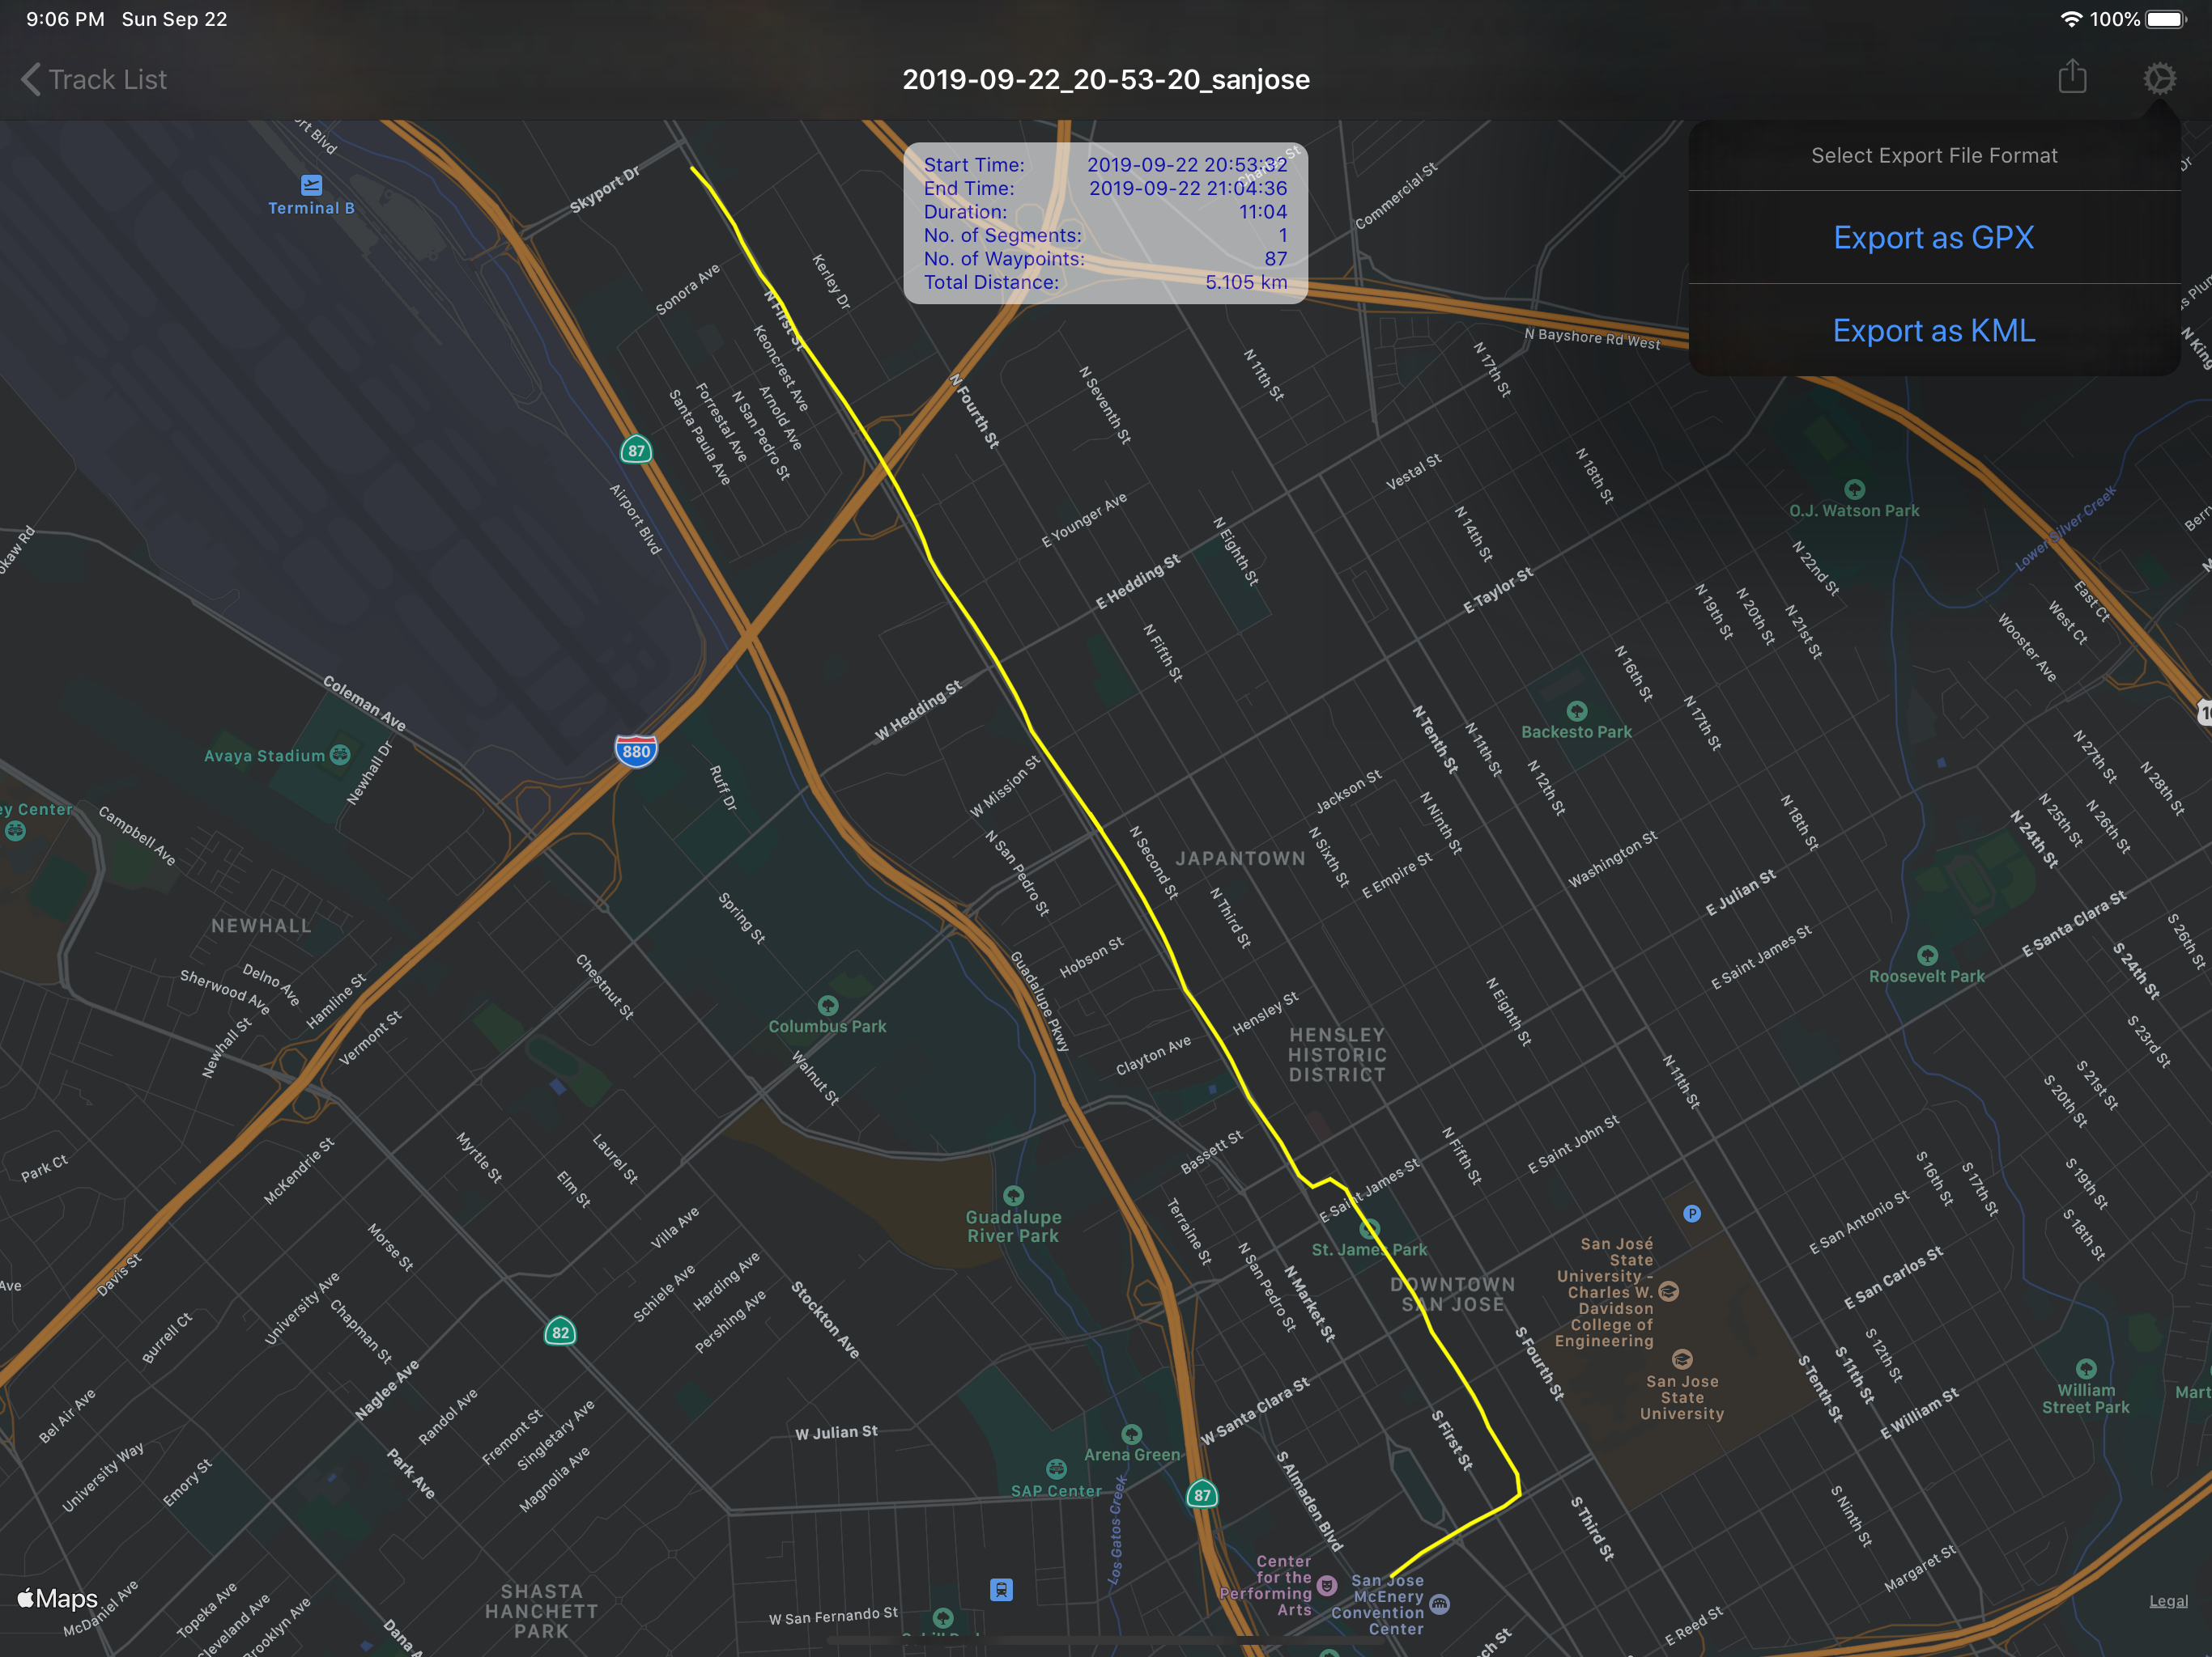Choose Export as KML
This screenshot has width=2212, height=1657.
coord(1933,331)
